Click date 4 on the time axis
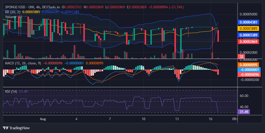Screen dimensions: 265x133 (x=76, y=119)
